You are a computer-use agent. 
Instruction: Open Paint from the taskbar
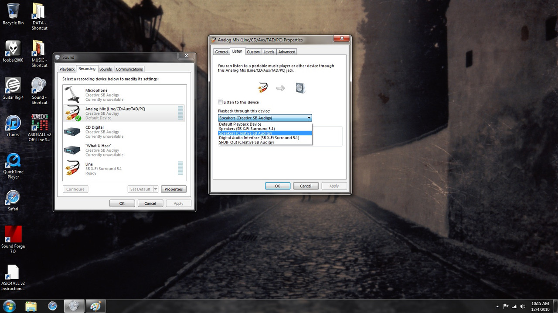pos(95,306)
